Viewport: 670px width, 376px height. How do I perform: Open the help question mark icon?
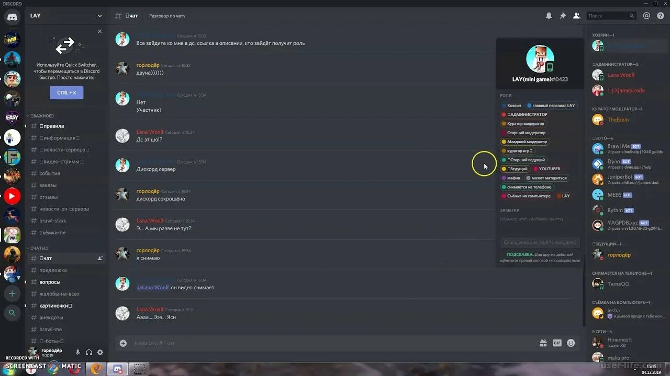coord(660,16)
